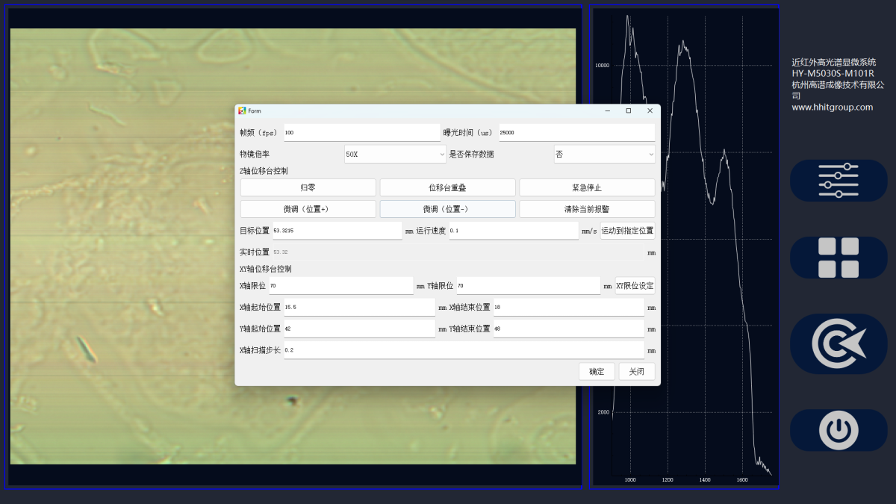Click the 位移台重叠 stage overlap button
The height and width of the screenshot is (504, 896).
(447, 187)
